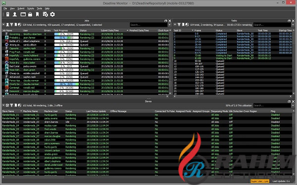Toggle funnel filter icon in Slaves panel
297x185 pixels.
tap(12, 105)
